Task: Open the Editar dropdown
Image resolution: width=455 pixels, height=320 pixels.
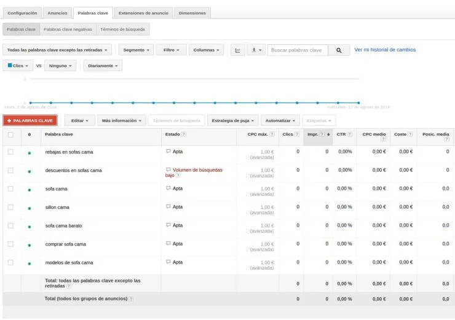Action: 80,120
